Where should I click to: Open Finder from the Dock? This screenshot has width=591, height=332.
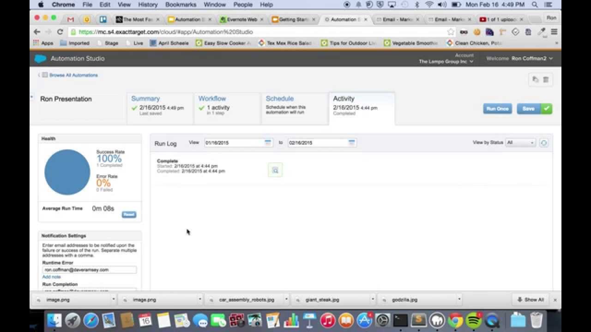(x=54, y=320)
